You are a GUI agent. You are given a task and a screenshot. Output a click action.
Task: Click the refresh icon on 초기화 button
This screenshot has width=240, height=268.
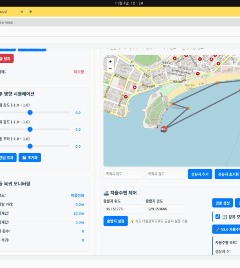[x=24, y=158]
